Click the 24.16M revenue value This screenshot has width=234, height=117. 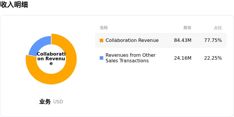[x=183, y=58]
